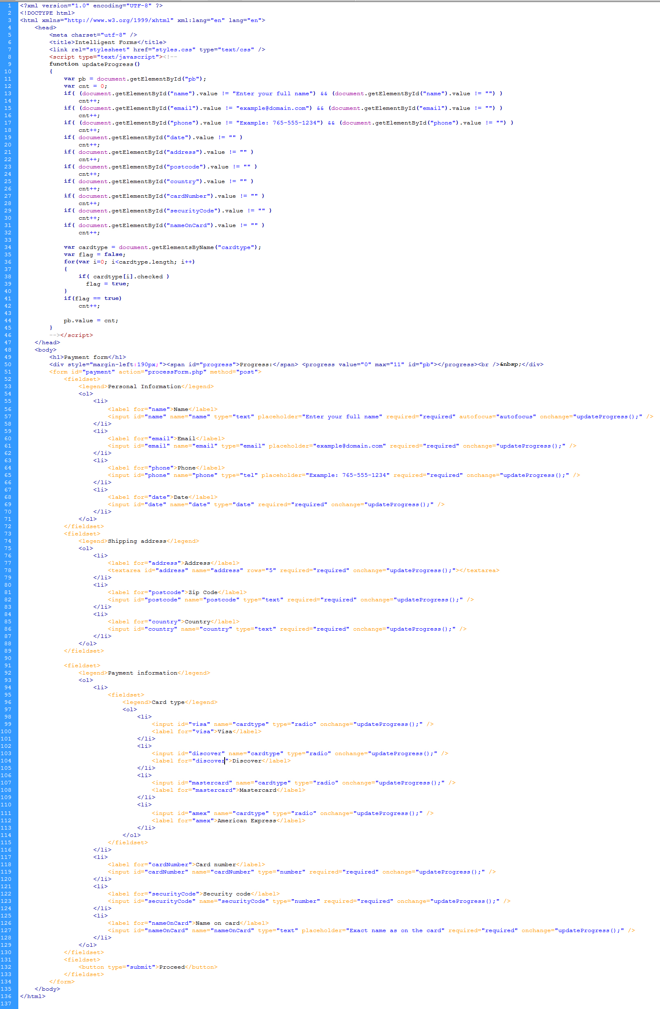The width and height of the screenshot is (660, 1009).
Task: Click the closing '--></script>' tag
Action: 71,335
